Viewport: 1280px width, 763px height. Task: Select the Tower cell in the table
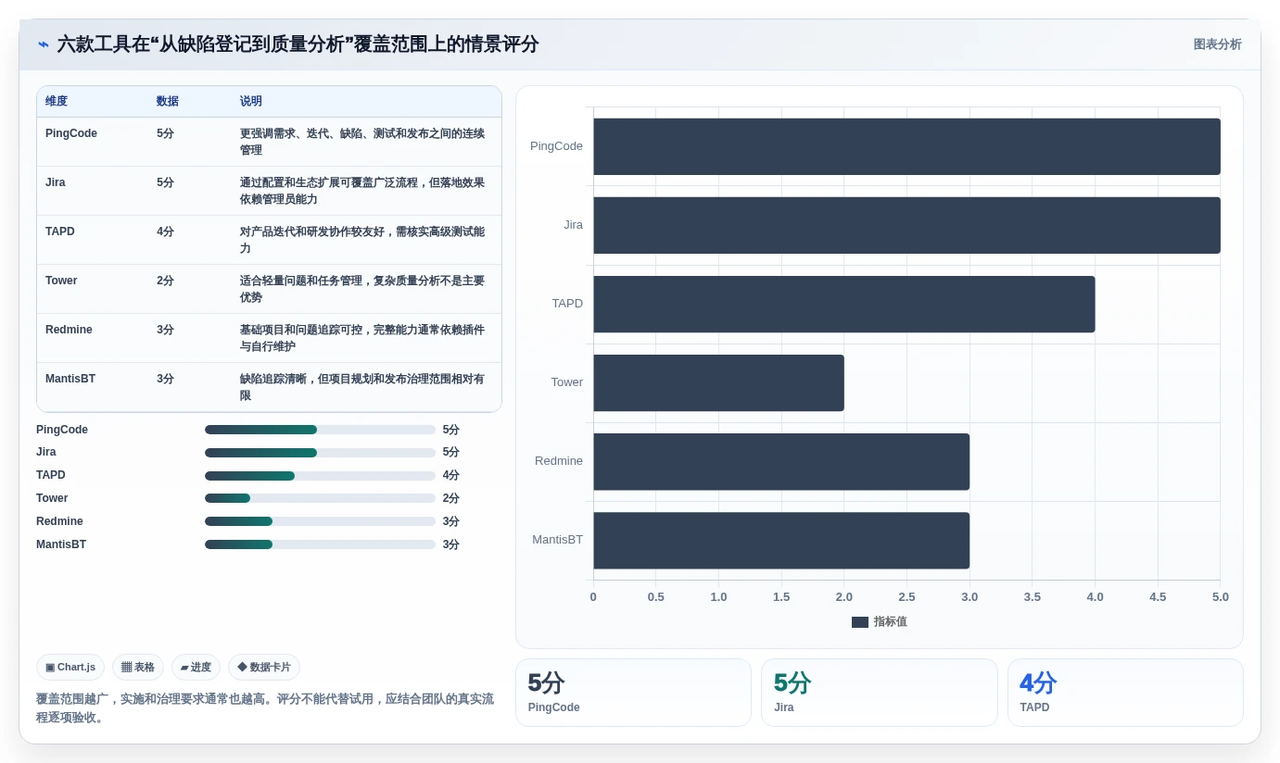[x=61, y=281]
